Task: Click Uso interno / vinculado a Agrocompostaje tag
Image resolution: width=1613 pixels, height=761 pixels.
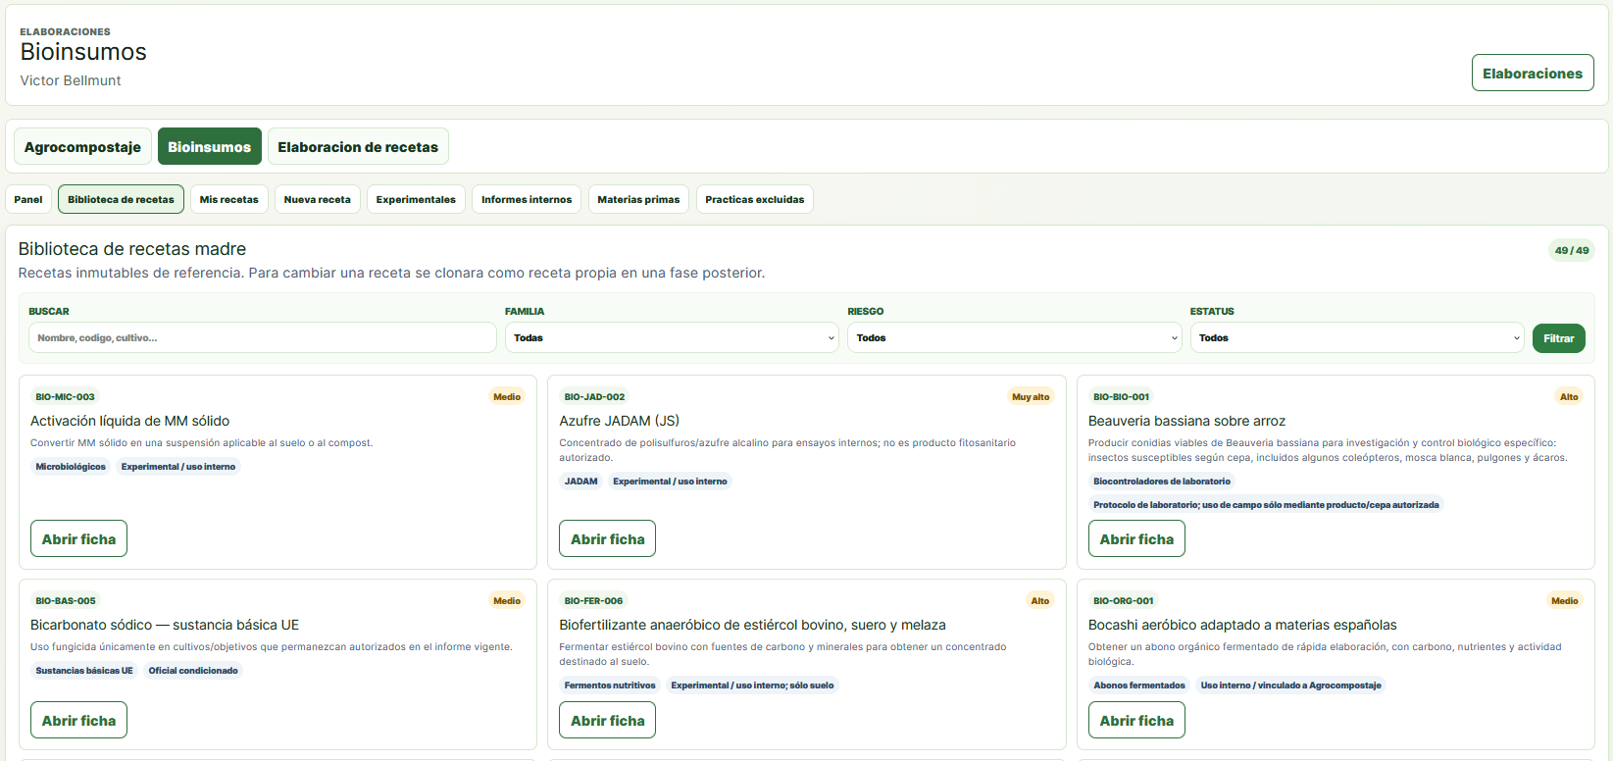Action: point(1290,685)
